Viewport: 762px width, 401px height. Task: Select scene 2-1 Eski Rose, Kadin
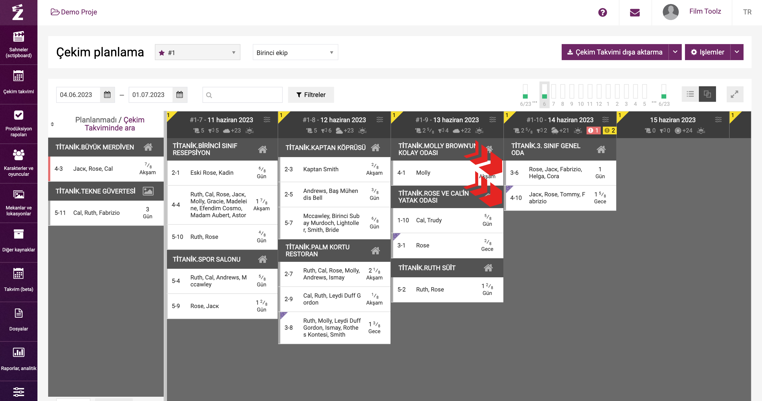point(222,173)
